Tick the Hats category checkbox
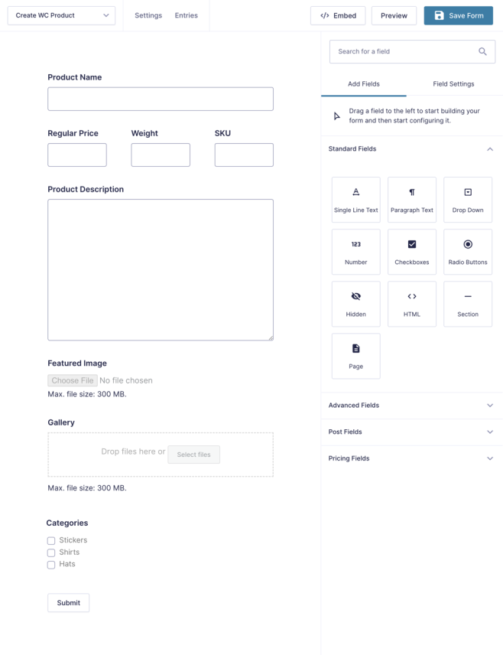Viewport: 503px width, 655px height. pos(51,565)
